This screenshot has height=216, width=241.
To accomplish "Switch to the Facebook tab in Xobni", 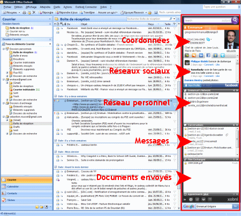I will click(x=208, y=55).
